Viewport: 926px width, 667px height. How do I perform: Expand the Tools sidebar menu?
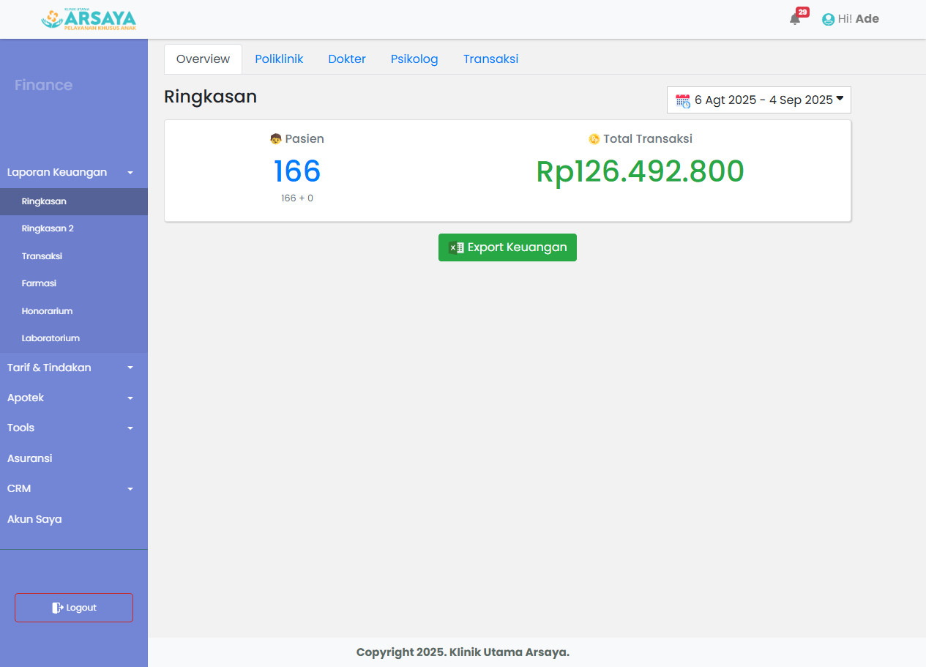click(70, 428)
